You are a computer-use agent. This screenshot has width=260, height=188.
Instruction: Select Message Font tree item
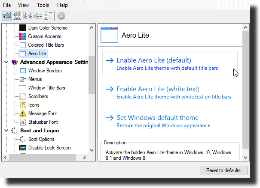[43, 113]
